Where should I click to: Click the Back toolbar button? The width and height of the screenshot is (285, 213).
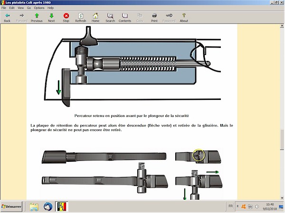click(x=7, y=18)
